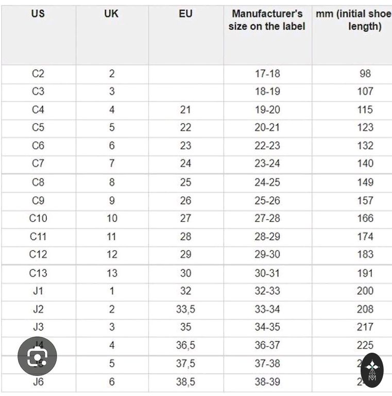Image resolution: width=392 pixels, height=396 pixels.
Task: Select the 98 mm length cell
Action: [365, 74]
